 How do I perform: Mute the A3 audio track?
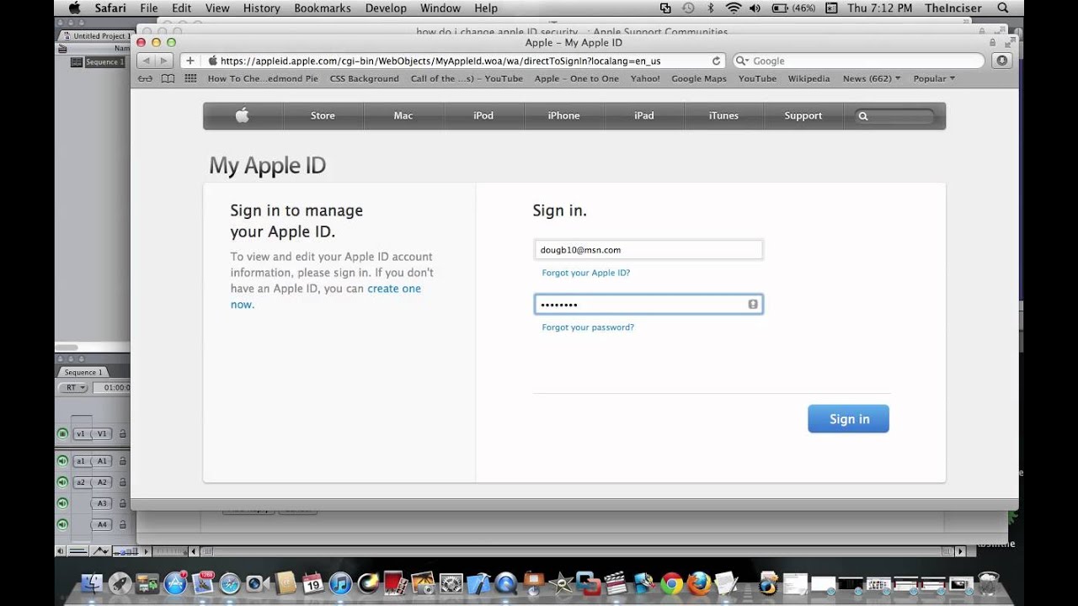point(62,503)
